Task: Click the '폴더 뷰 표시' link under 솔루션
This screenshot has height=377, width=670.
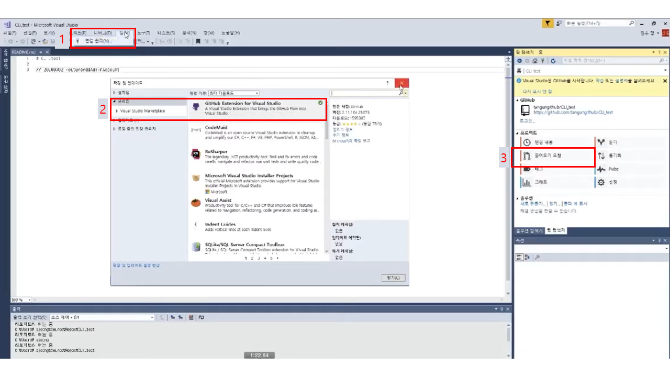Action: coord(576,203)
